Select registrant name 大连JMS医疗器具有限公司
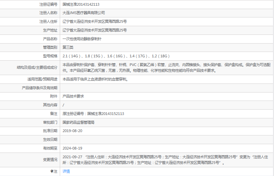Image resolution: width=275 pixels, height=176 pixels. coord(84,13)
